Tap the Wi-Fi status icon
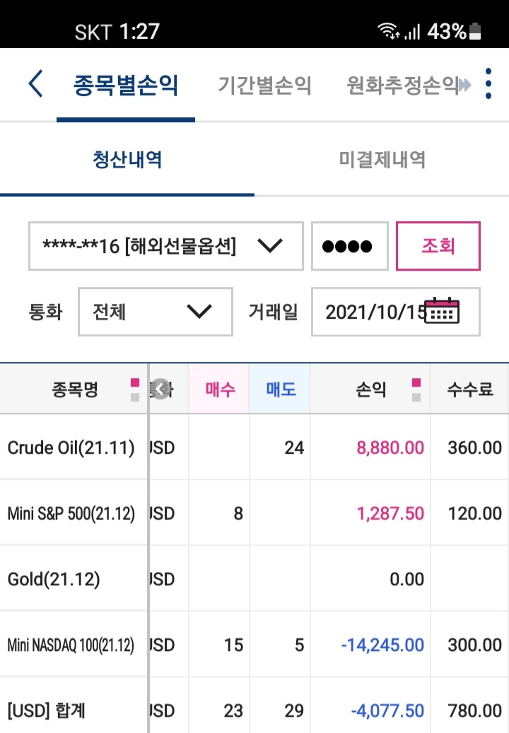Viewport: 509px width, 733px height. [x=388, y=31]
